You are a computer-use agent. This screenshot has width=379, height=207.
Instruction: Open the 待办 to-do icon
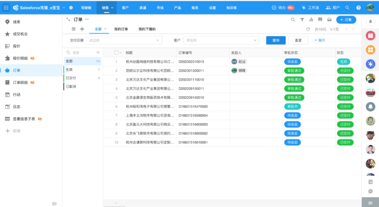pyautogui.click(x=274, y=8)
